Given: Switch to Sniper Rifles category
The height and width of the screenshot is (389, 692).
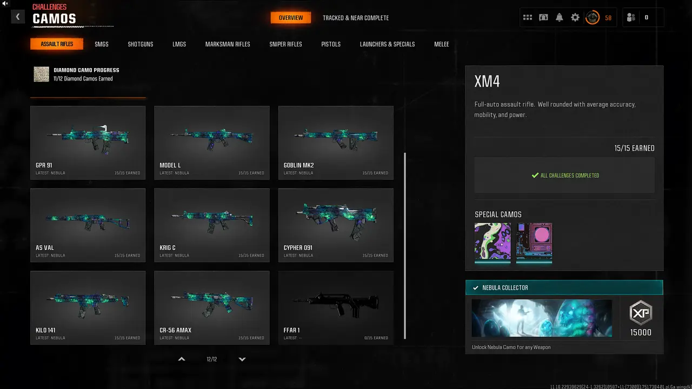Looking at the screenshot, I should point(286,44).
